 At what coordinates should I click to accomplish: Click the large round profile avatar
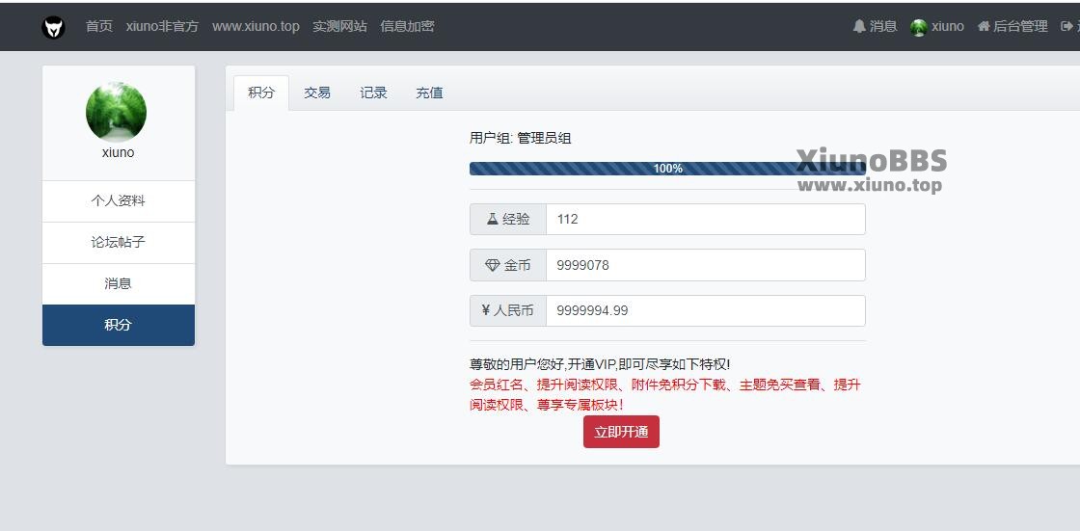coord(116,112)
